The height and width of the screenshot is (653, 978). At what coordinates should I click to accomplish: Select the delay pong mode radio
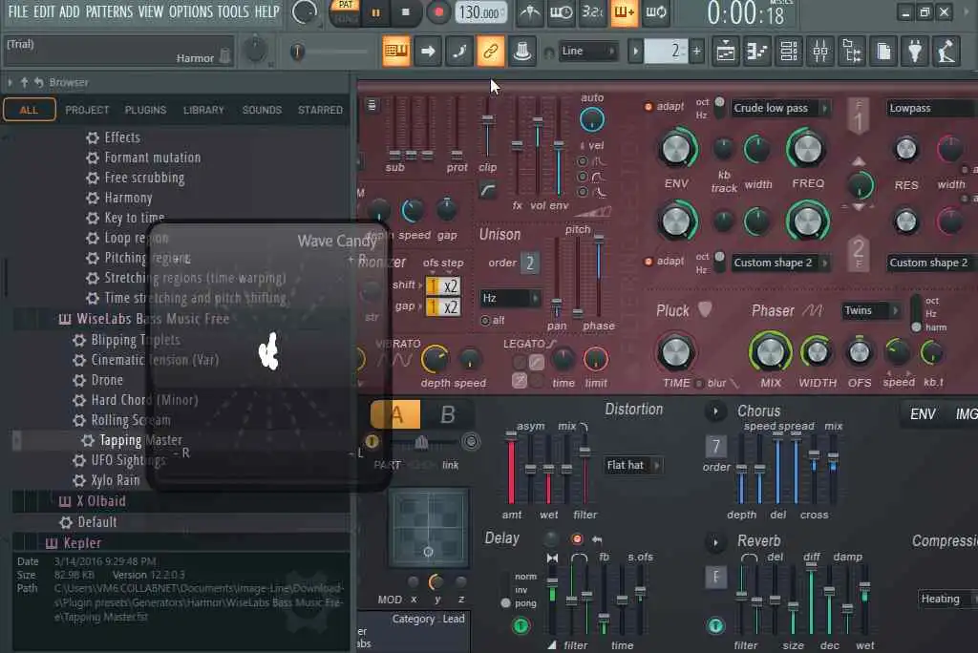tap(506, 603)
